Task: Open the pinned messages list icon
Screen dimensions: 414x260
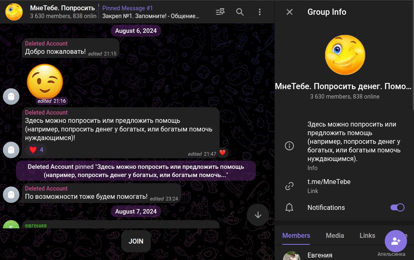Action: (x=220, y=12)
